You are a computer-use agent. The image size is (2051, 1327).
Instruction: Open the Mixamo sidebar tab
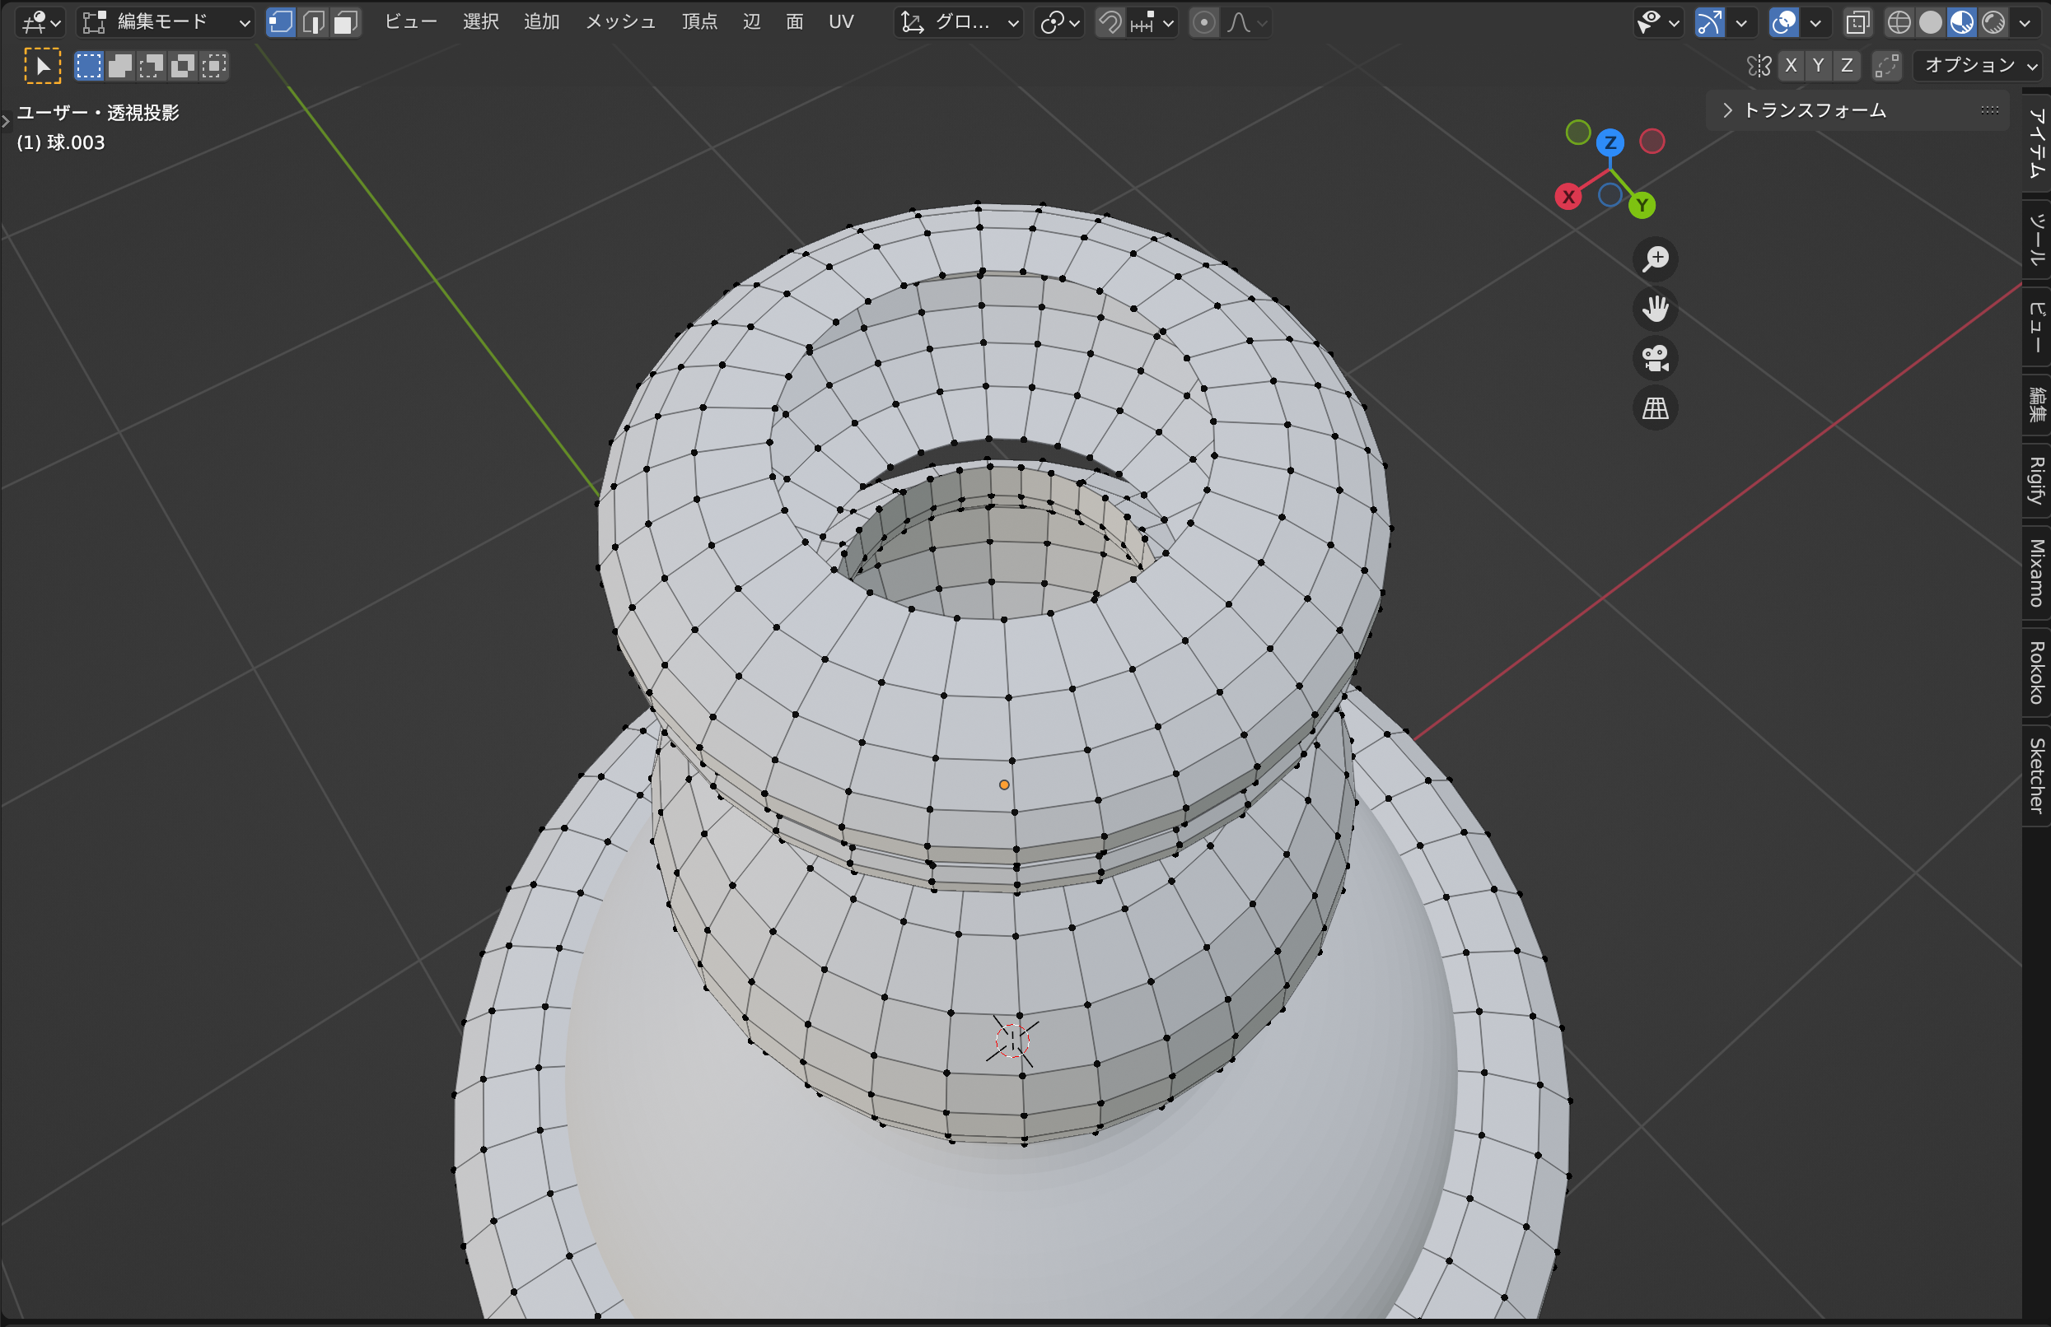tap(2036, 573)
